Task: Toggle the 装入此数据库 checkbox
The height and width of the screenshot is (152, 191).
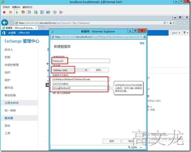Action: (54, 93)
